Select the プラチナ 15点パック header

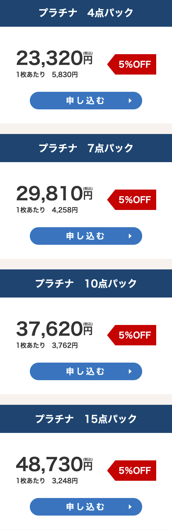coord(86,419)
